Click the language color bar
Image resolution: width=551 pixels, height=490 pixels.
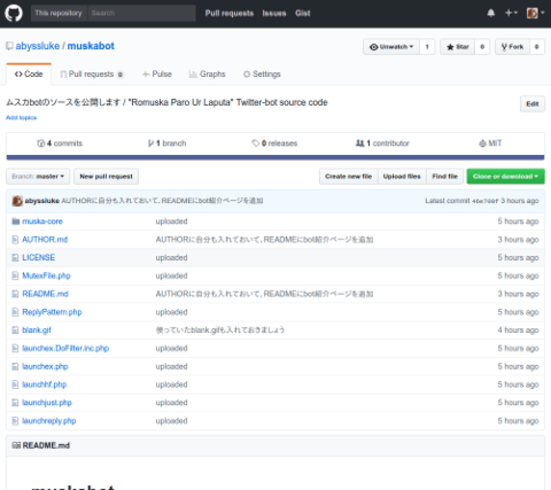pos(275,158)
